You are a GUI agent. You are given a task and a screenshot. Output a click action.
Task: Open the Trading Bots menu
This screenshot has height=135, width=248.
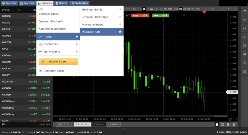[80, 3]
